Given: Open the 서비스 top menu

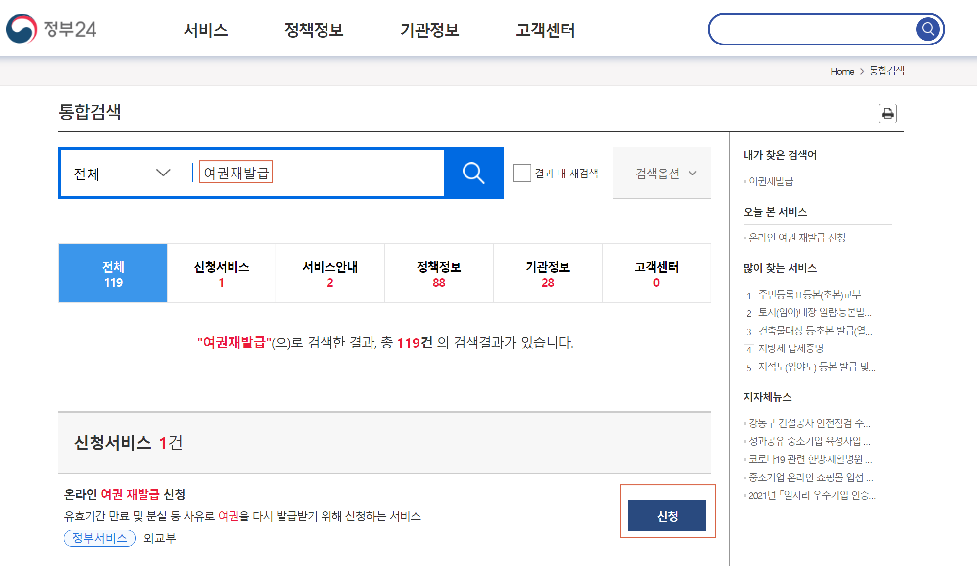Looking at the screenshot, I should [206, 30].
